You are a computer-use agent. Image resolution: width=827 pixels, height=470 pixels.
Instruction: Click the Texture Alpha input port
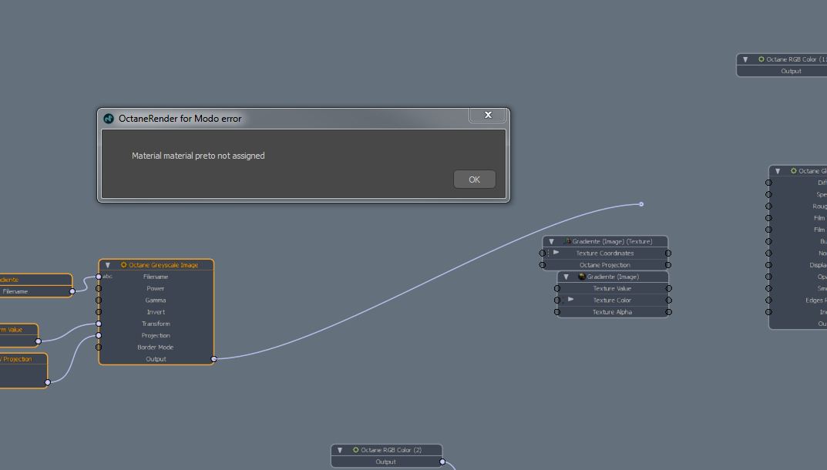557,312
